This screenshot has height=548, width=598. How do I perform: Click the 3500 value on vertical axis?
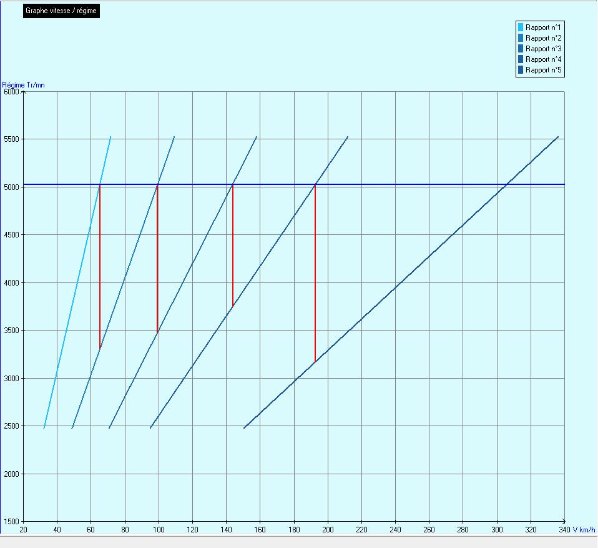[11, 331]
